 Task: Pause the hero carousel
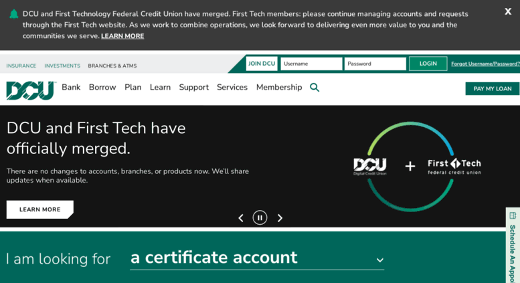click(x=260, y=217)
